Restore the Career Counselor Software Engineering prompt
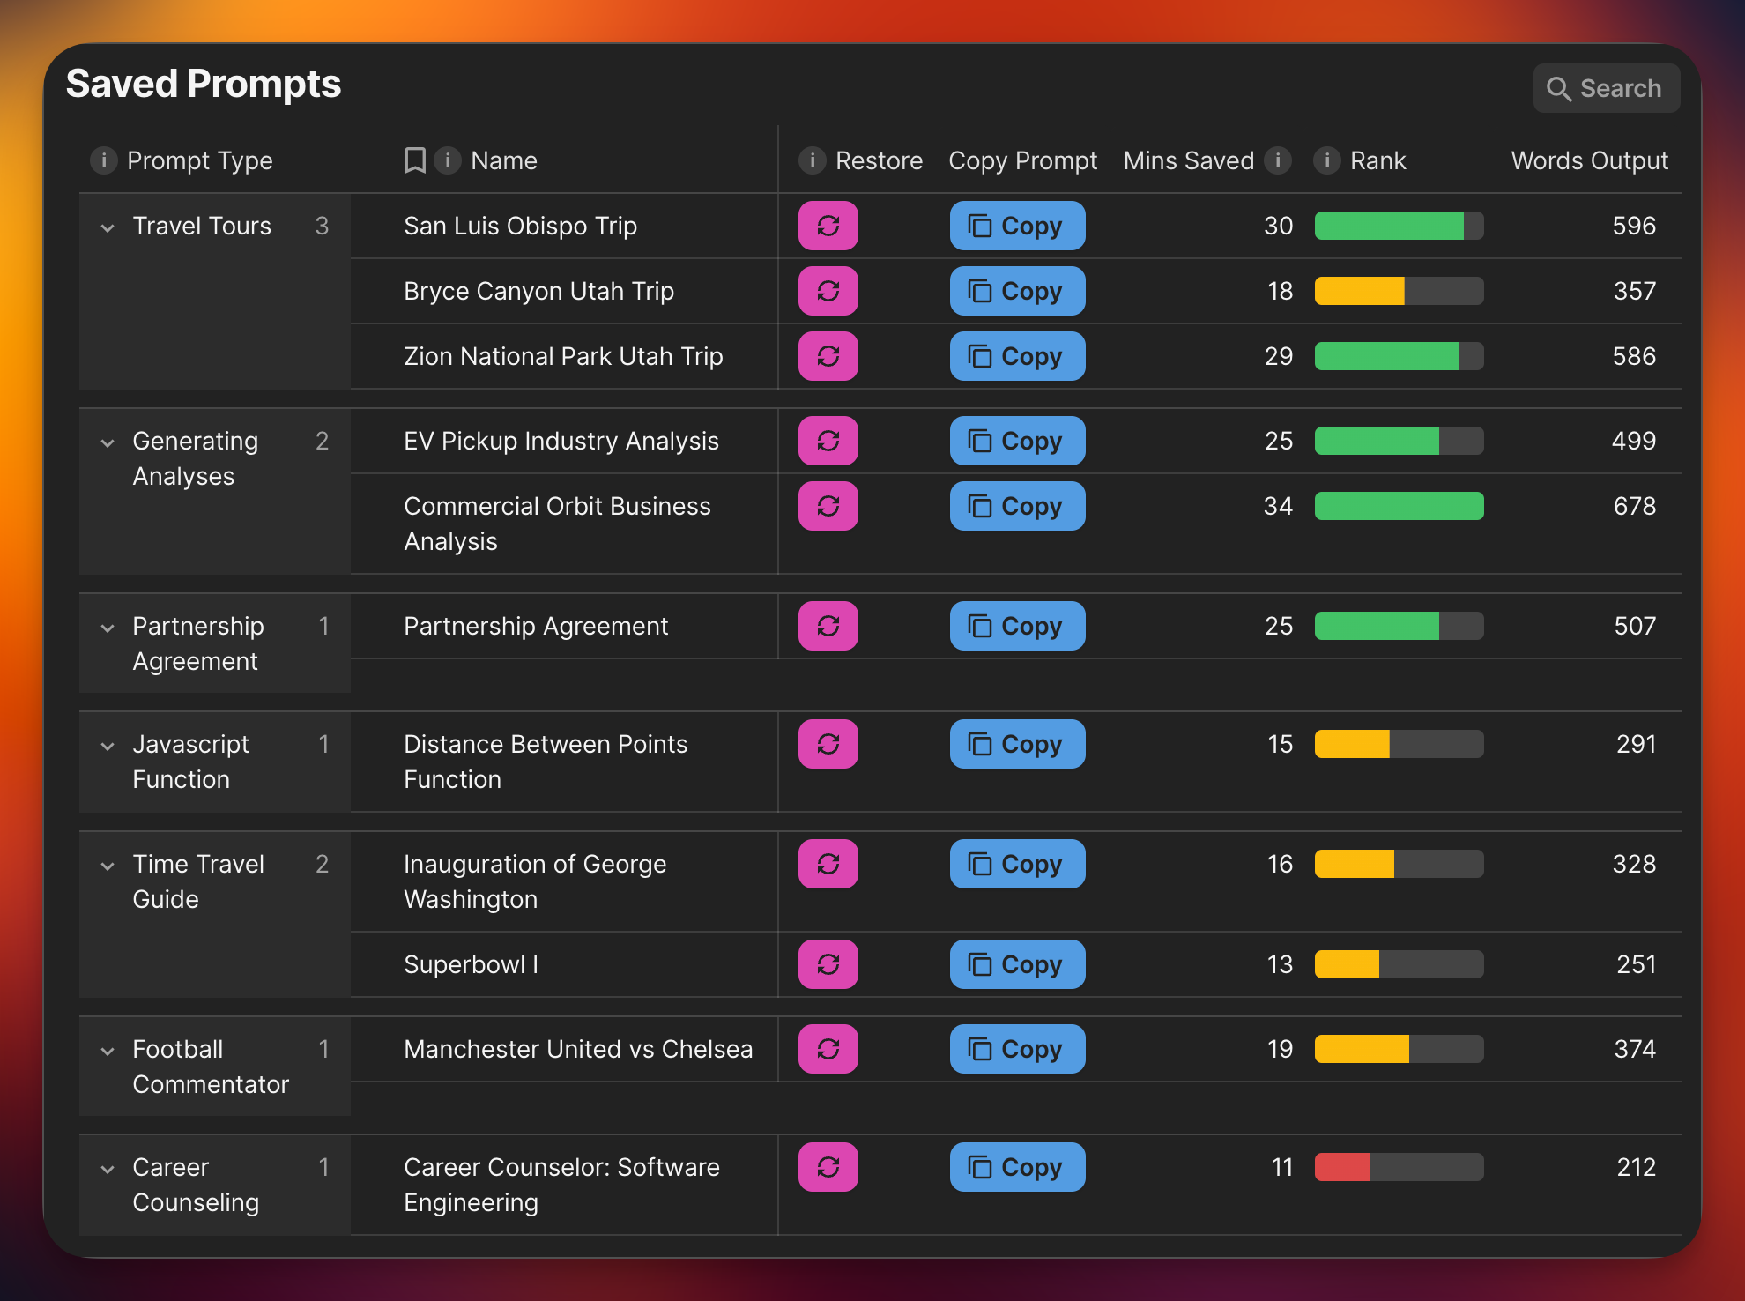This screenshot has height=1301, width=1745. [828, 1167]
